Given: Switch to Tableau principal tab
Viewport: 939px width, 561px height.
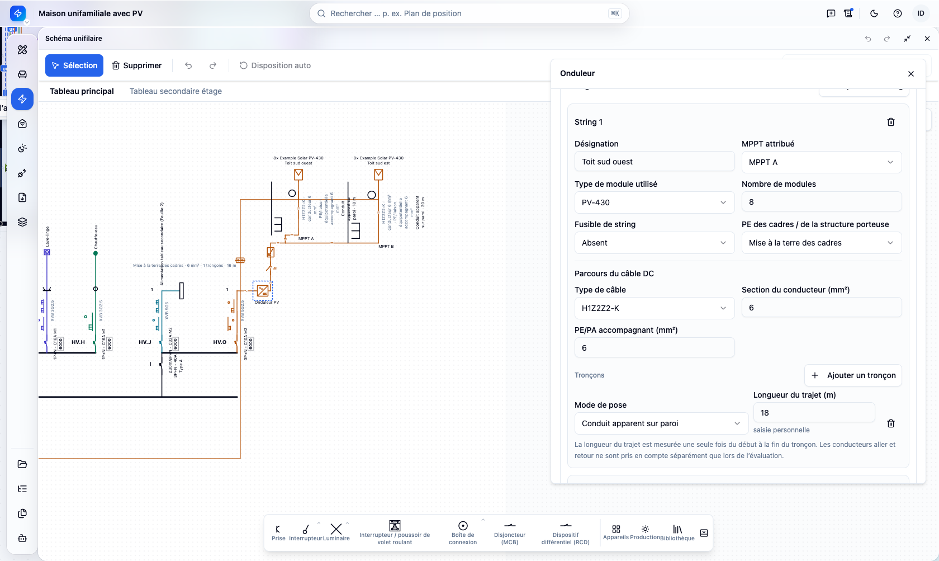Looking at the screenshot, I should tap(82, 91).
